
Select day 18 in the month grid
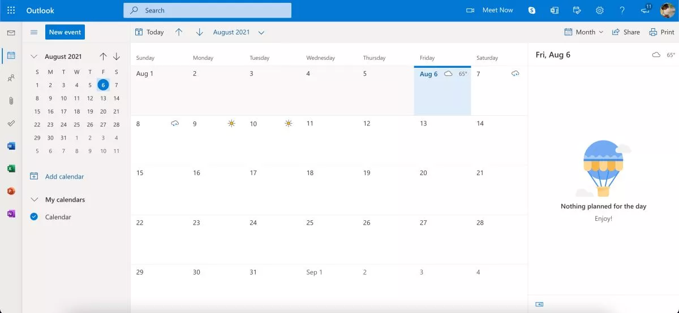[329, 190]
